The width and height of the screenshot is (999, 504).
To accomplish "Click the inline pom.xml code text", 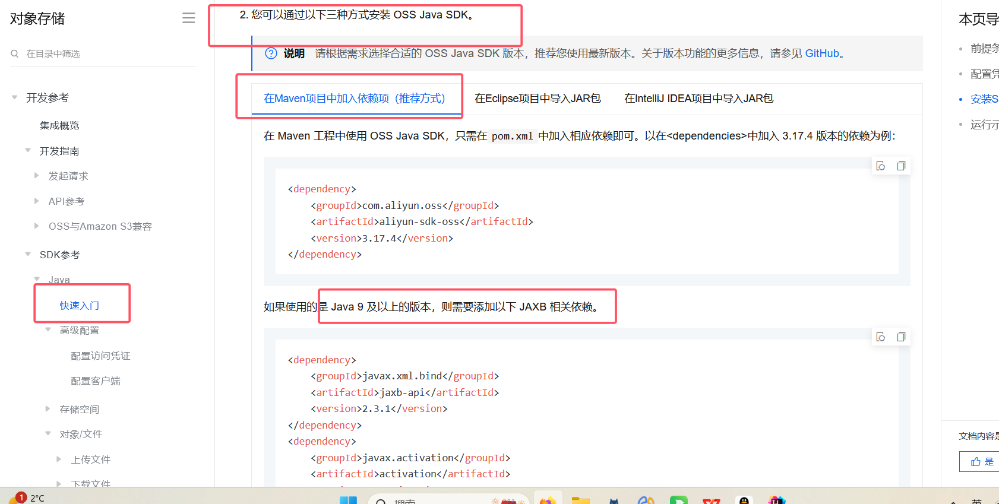I will point(513,136).
